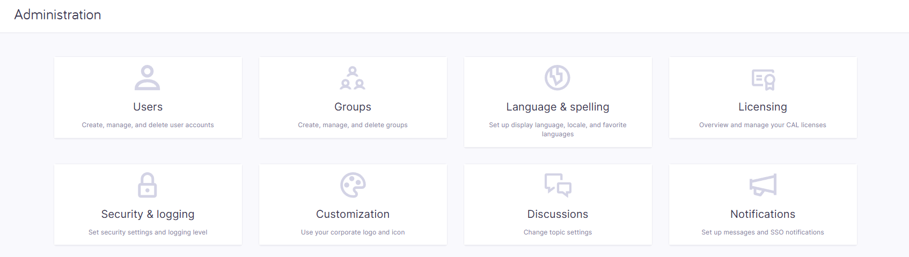
Task: Click 'Create, manage, and delete user accounts' text
Action: [148, 125]
